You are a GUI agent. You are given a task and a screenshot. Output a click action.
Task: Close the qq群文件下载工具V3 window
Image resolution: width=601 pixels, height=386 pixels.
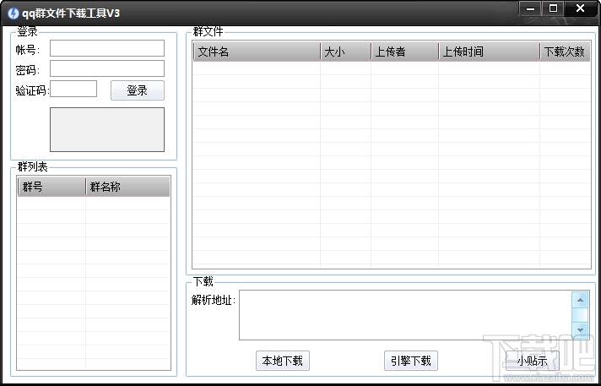[580, 8]
